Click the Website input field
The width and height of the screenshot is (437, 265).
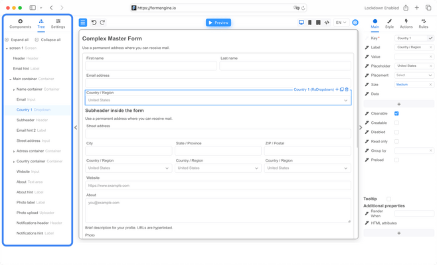218,185
